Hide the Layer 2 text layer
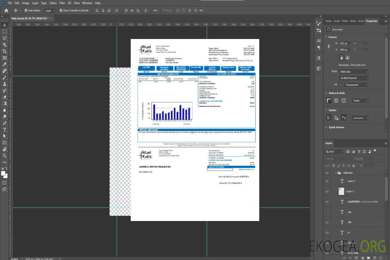Image resolution: width=390 pixels, height=260 pixels. click(327, 181)
